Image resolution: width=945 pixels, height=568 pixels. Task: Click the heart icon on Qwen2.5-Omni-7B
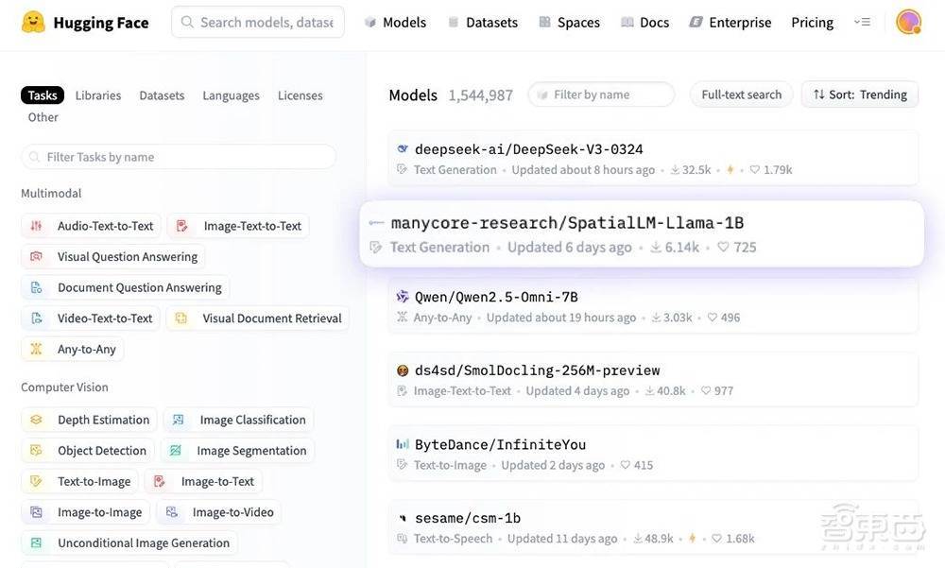713,318
